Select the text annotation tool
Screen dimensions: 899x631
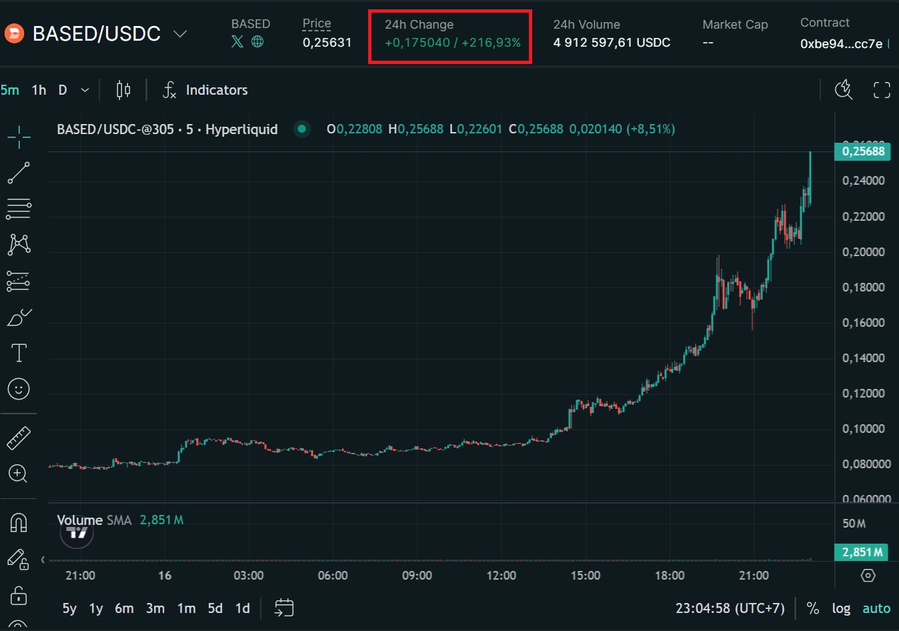[19, 353]
